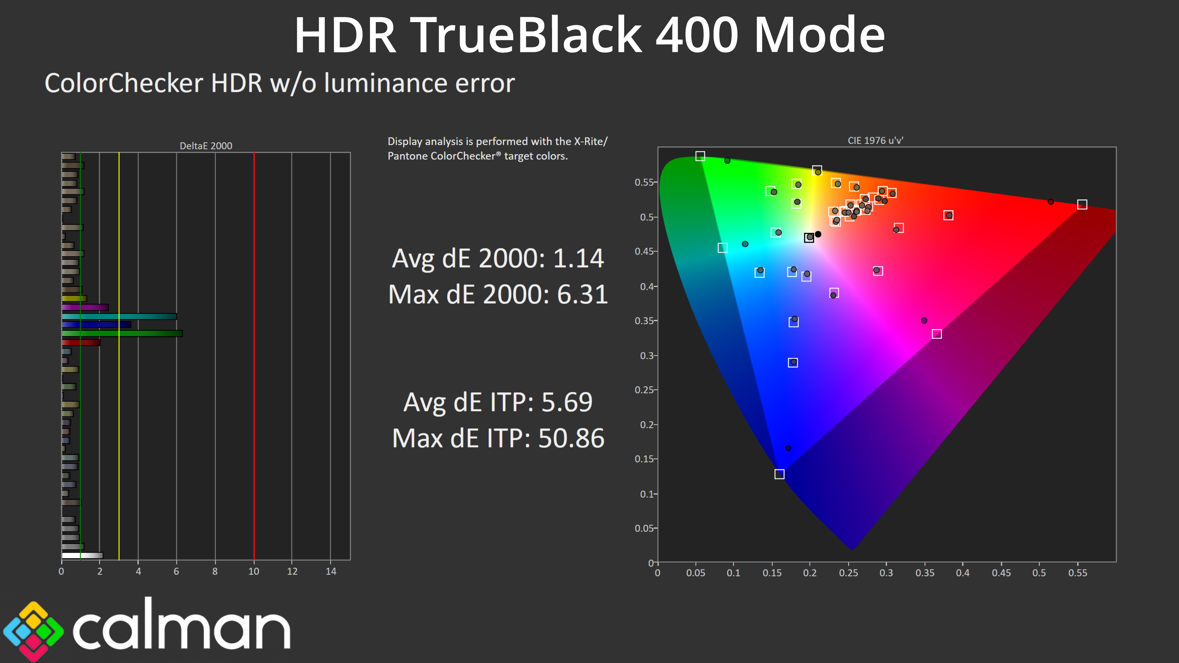The height and width of the screenshot is (663, 1179).
Task: Click the yellow target square near gamut top
Action: [817, 170]
